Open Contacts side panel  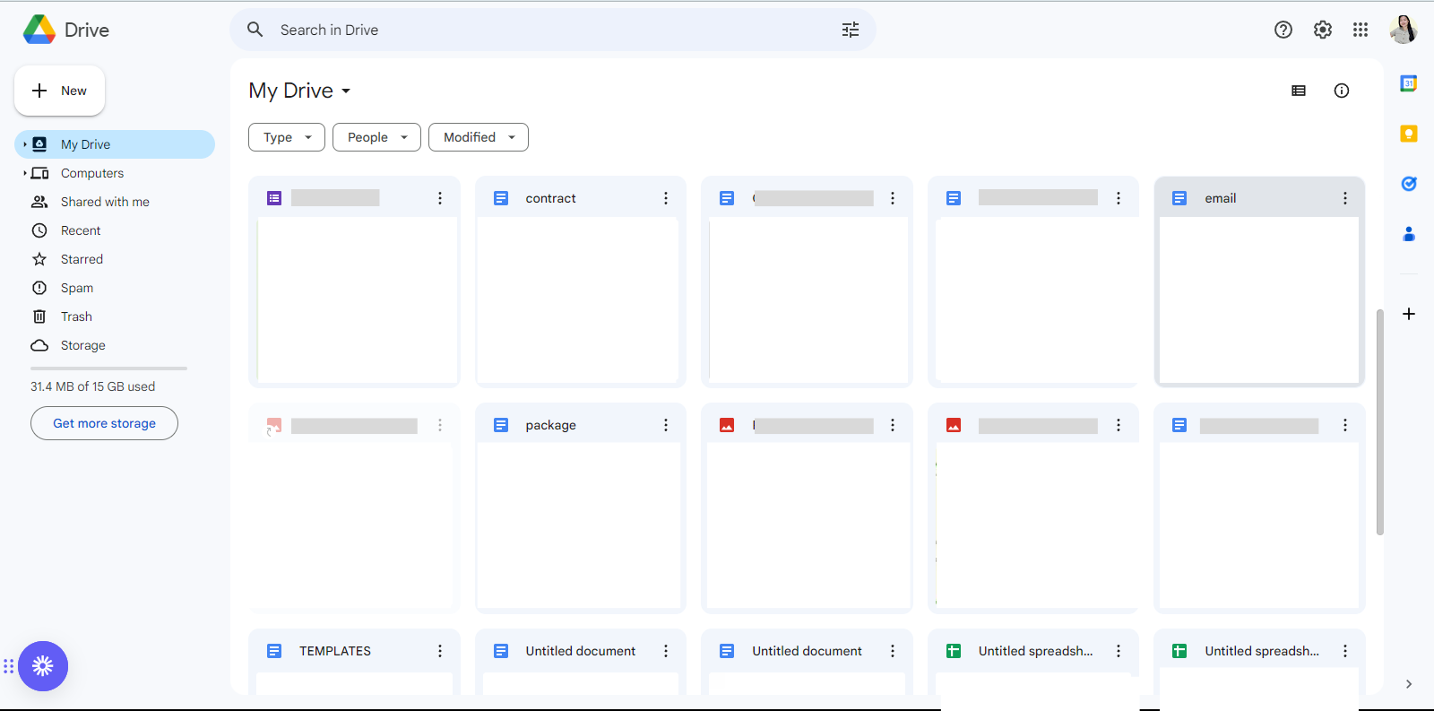tap(1409, 234)
